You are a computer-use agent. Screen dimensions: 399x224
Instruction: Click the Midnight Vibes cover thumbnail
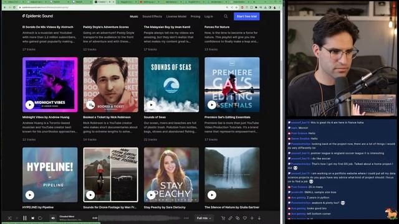click(x=50, y=85)
